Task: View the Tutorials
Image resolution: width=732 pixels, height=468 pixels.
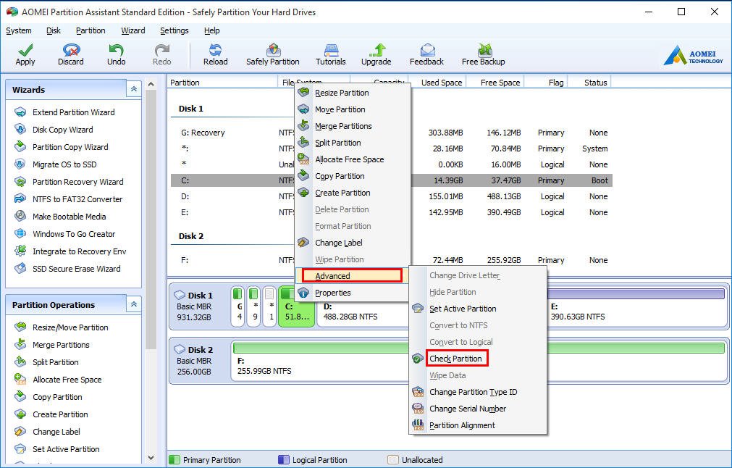Action: 330,54
